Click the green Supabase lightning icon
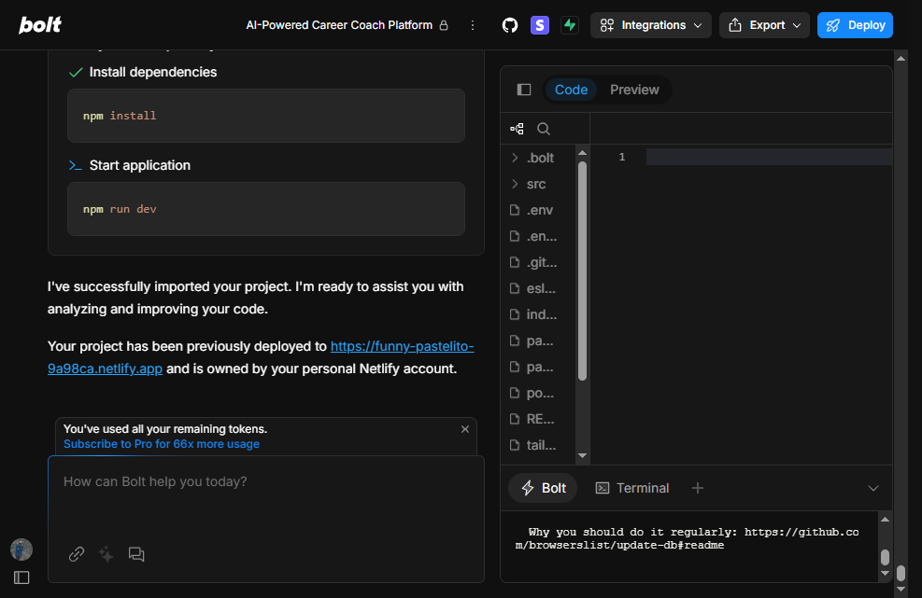 click(569, 25)
